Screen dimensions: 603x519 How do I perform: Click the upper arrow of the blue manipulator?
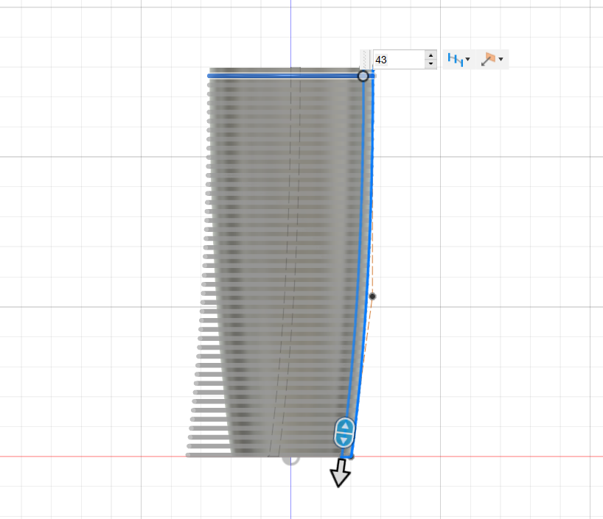(x=344, y=427)
